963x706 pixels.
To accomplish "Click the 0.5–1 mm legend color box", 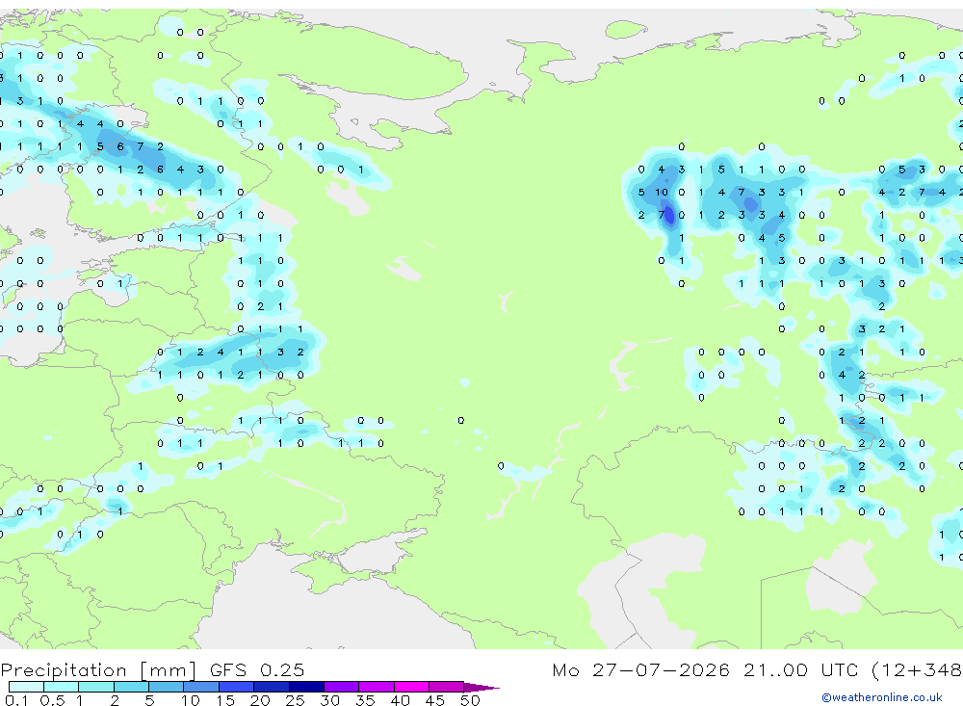I will [x=61, y=687].
